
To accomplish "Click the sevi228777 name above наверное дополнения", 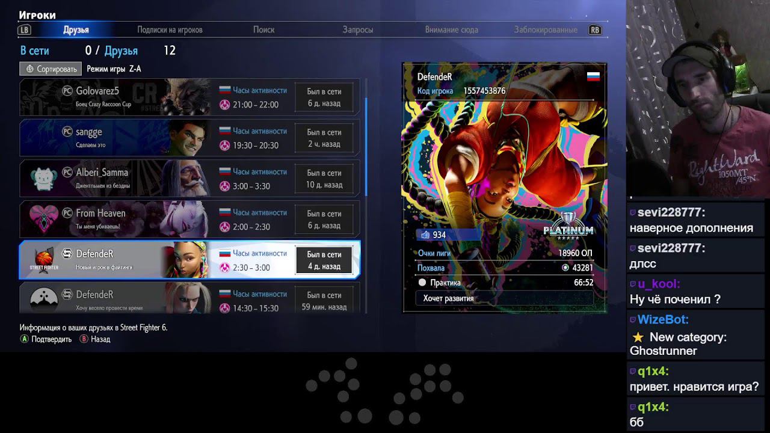I will (x=671, y=212).
